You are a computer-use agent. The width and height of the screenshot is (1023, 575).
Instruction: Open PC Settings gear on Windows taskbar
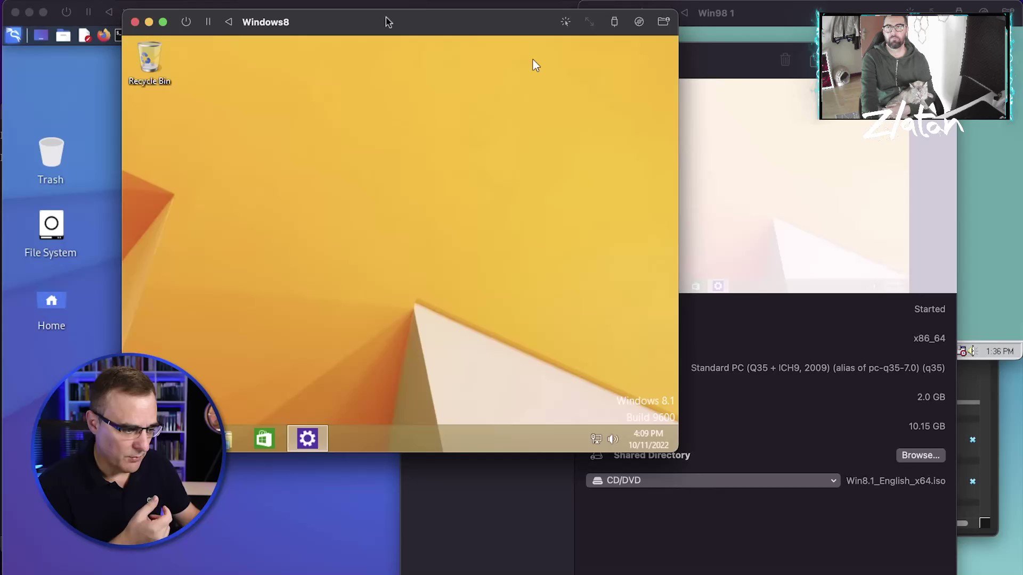[x=307, y=439]
